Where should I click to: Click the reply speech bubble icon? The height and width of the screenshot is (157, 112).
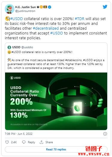click(24, 142)
